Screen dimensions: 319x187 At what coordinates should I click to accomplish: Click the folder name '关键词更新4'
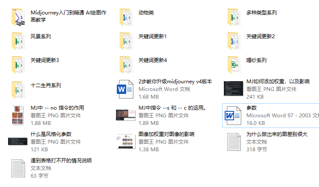click(152, 60)
